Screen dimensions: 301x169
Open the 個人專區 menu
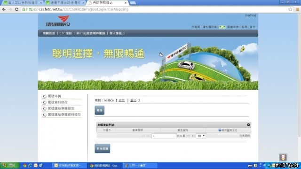coord(116,33)
